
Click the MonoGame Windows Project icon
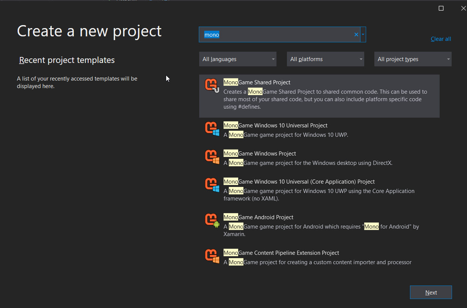212,157
